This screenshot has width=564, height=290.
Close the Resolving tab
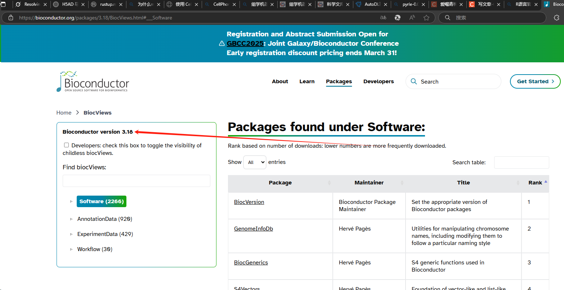[45, 5]
